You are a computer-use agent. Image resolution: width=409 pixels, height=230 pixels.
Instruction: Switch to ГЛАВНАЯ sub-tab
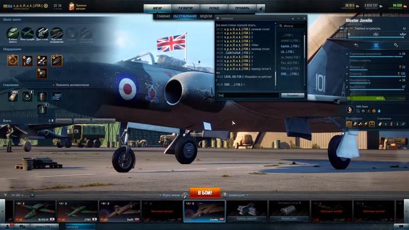[164, 17]
